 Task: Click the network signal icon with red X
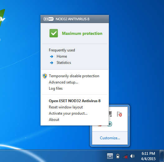pyautogui.click(x=125, y=156)
